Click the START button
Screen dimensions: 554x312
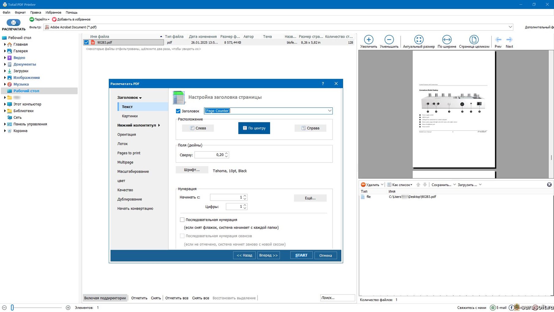[301, 255]
